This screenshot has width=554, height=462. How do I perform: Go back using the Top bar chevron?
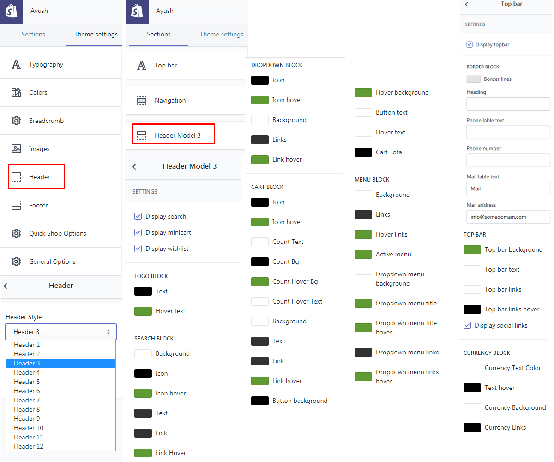(x=466, y=4)
